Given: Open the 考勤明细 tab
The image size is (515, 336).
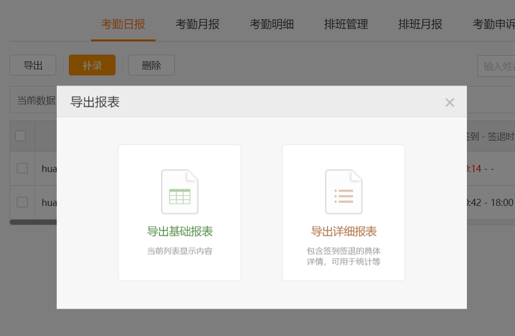Looking at the screenshot, I should (x=271, y=24).
